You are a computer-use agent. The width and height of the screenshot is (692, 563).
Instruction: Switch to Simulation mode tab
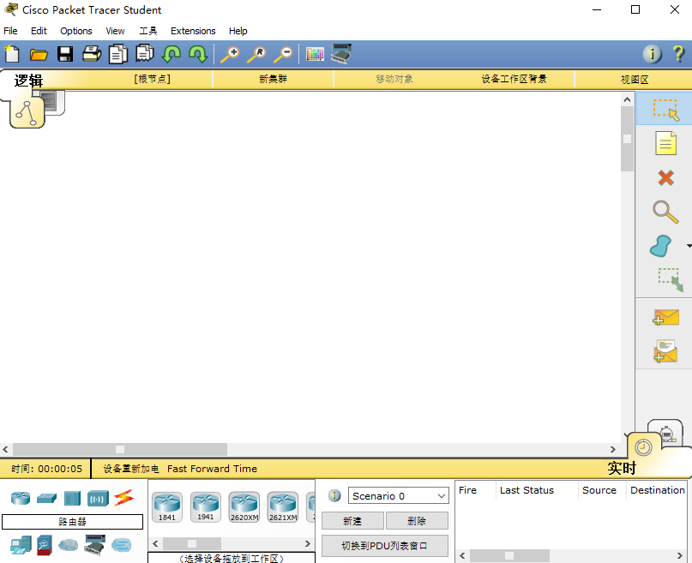[667, 431]
